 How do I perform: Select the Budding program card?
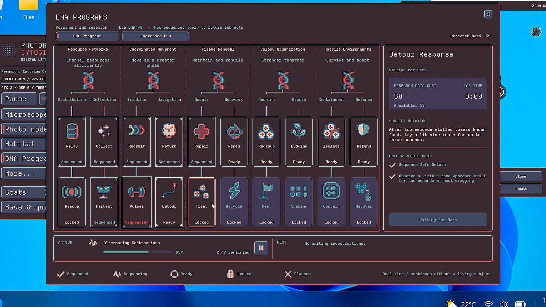tap(299, 142)
